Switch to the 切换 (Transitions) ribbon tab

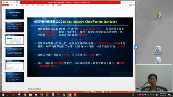tap(28, 5)
